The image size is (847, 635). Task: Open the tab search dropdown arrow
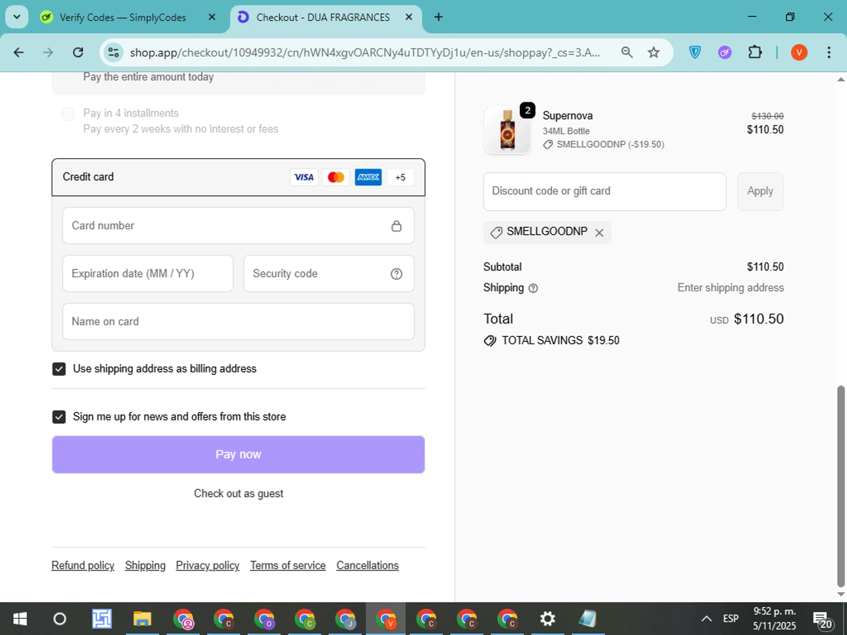tap(17, 17)
